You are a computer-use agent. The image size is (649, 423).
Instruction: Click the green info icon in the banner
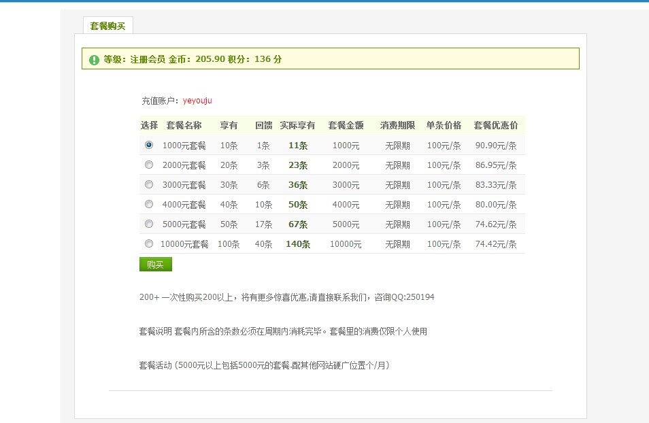coord(95,60)
